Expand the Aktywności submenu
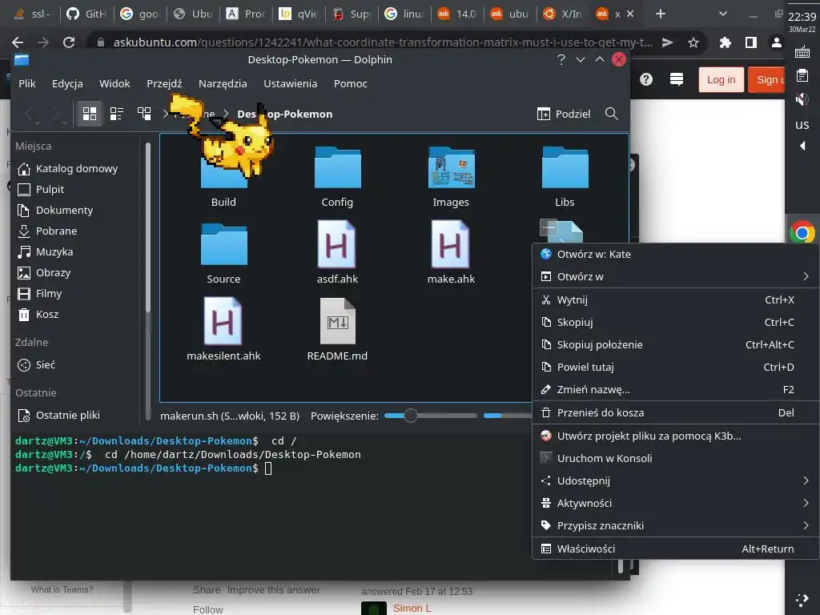Image resolution: width=820 pixels, height=615 pixels. (676, 503)
